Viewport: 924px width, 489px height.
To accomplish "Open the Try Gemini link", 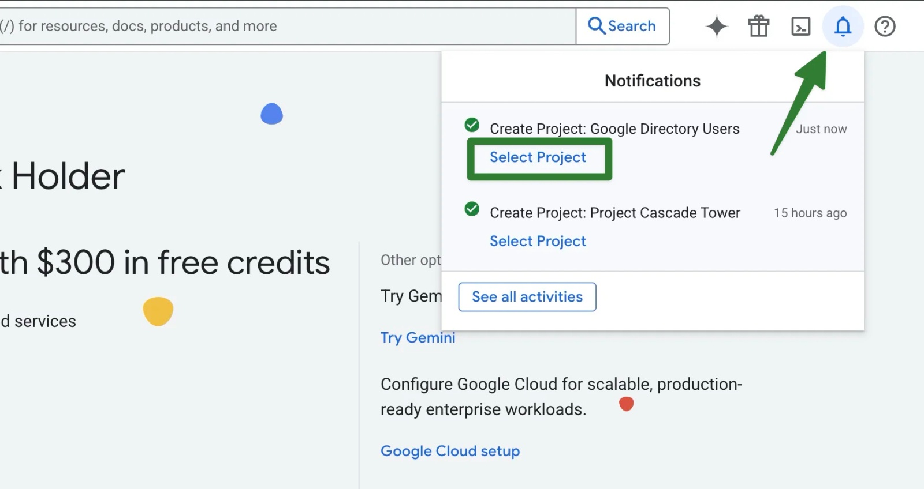I will point(418,338).
